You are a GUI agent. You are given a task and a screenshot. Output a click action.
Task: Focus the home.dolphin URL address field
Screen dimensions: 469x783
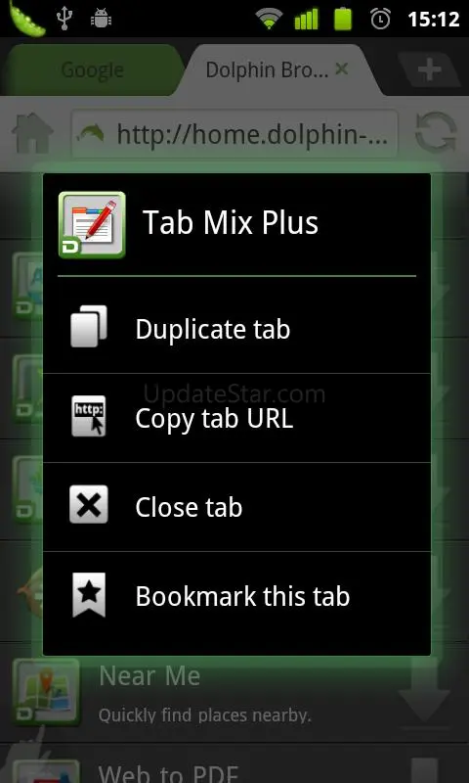(234, 134)
